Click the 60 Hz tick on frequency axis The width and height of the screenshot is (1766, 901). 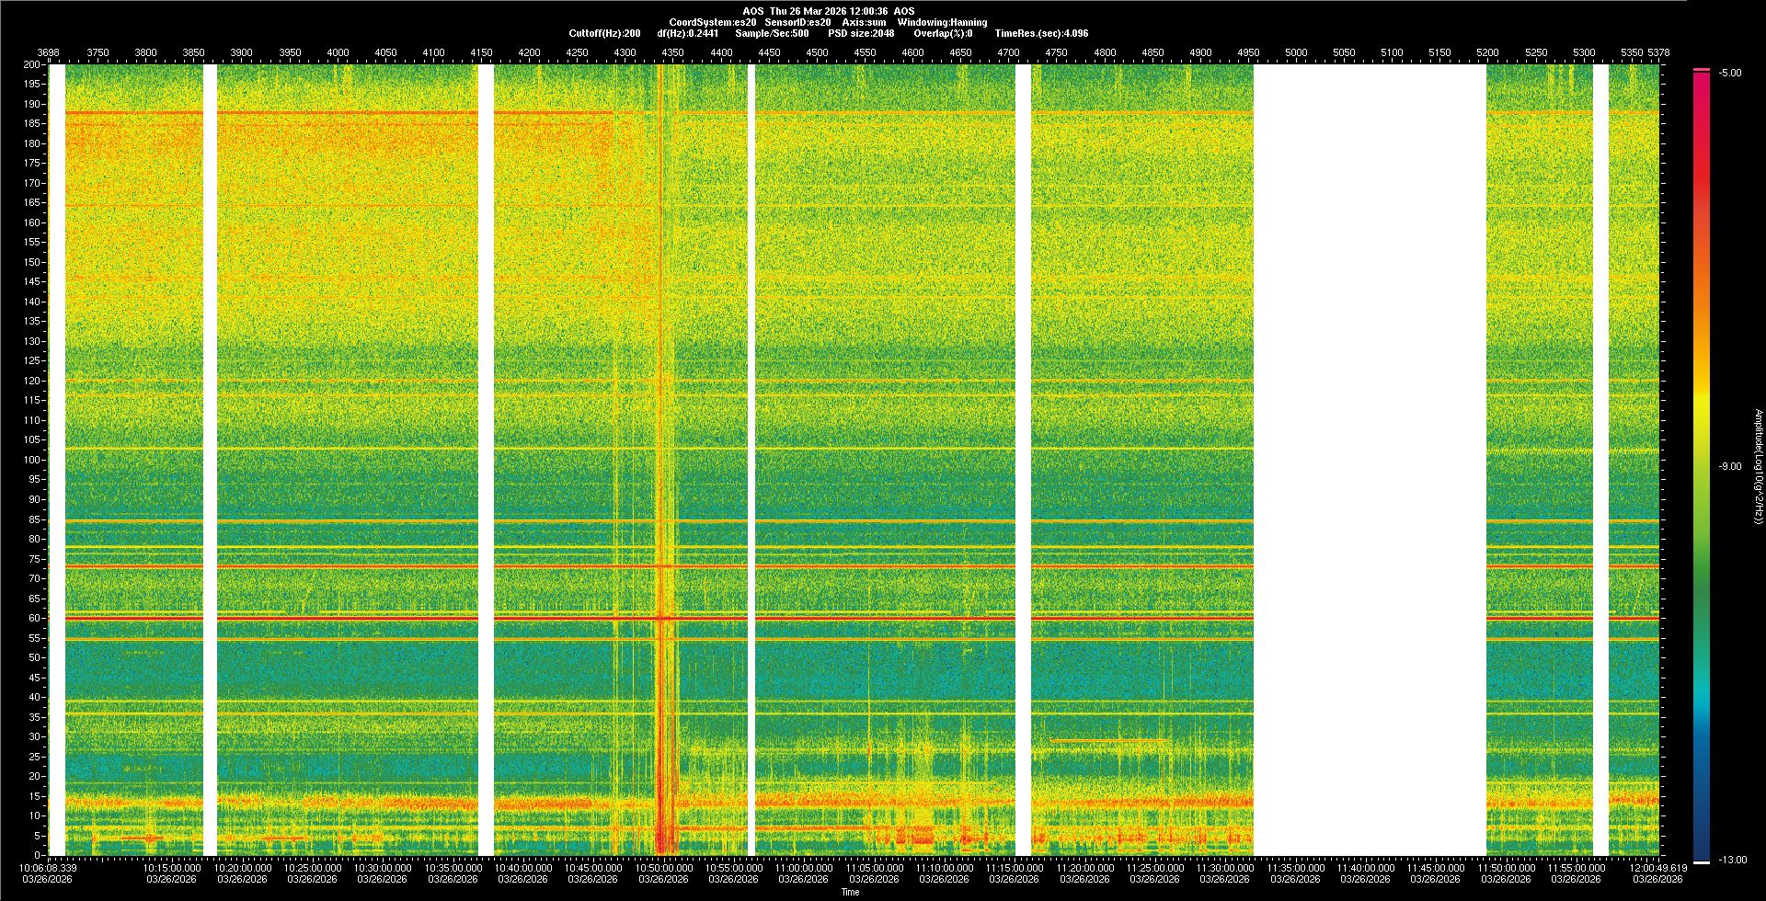34,618
